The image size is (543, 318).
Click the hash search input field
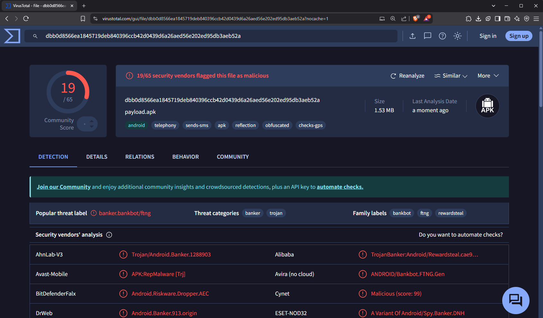coord(211,36)
